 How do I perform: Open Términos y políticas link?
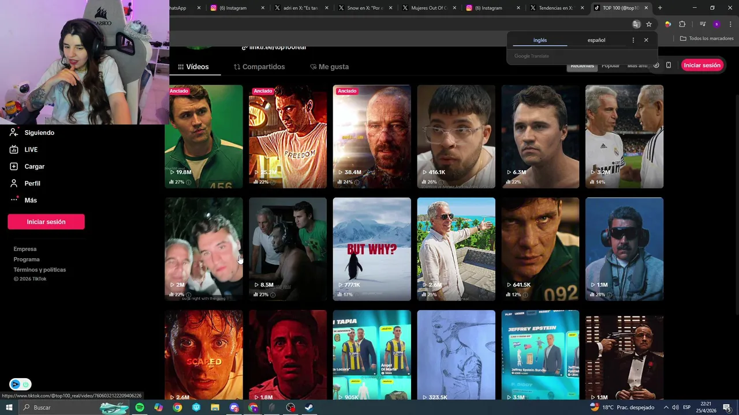pyautogui.click(x=40, y=270)
